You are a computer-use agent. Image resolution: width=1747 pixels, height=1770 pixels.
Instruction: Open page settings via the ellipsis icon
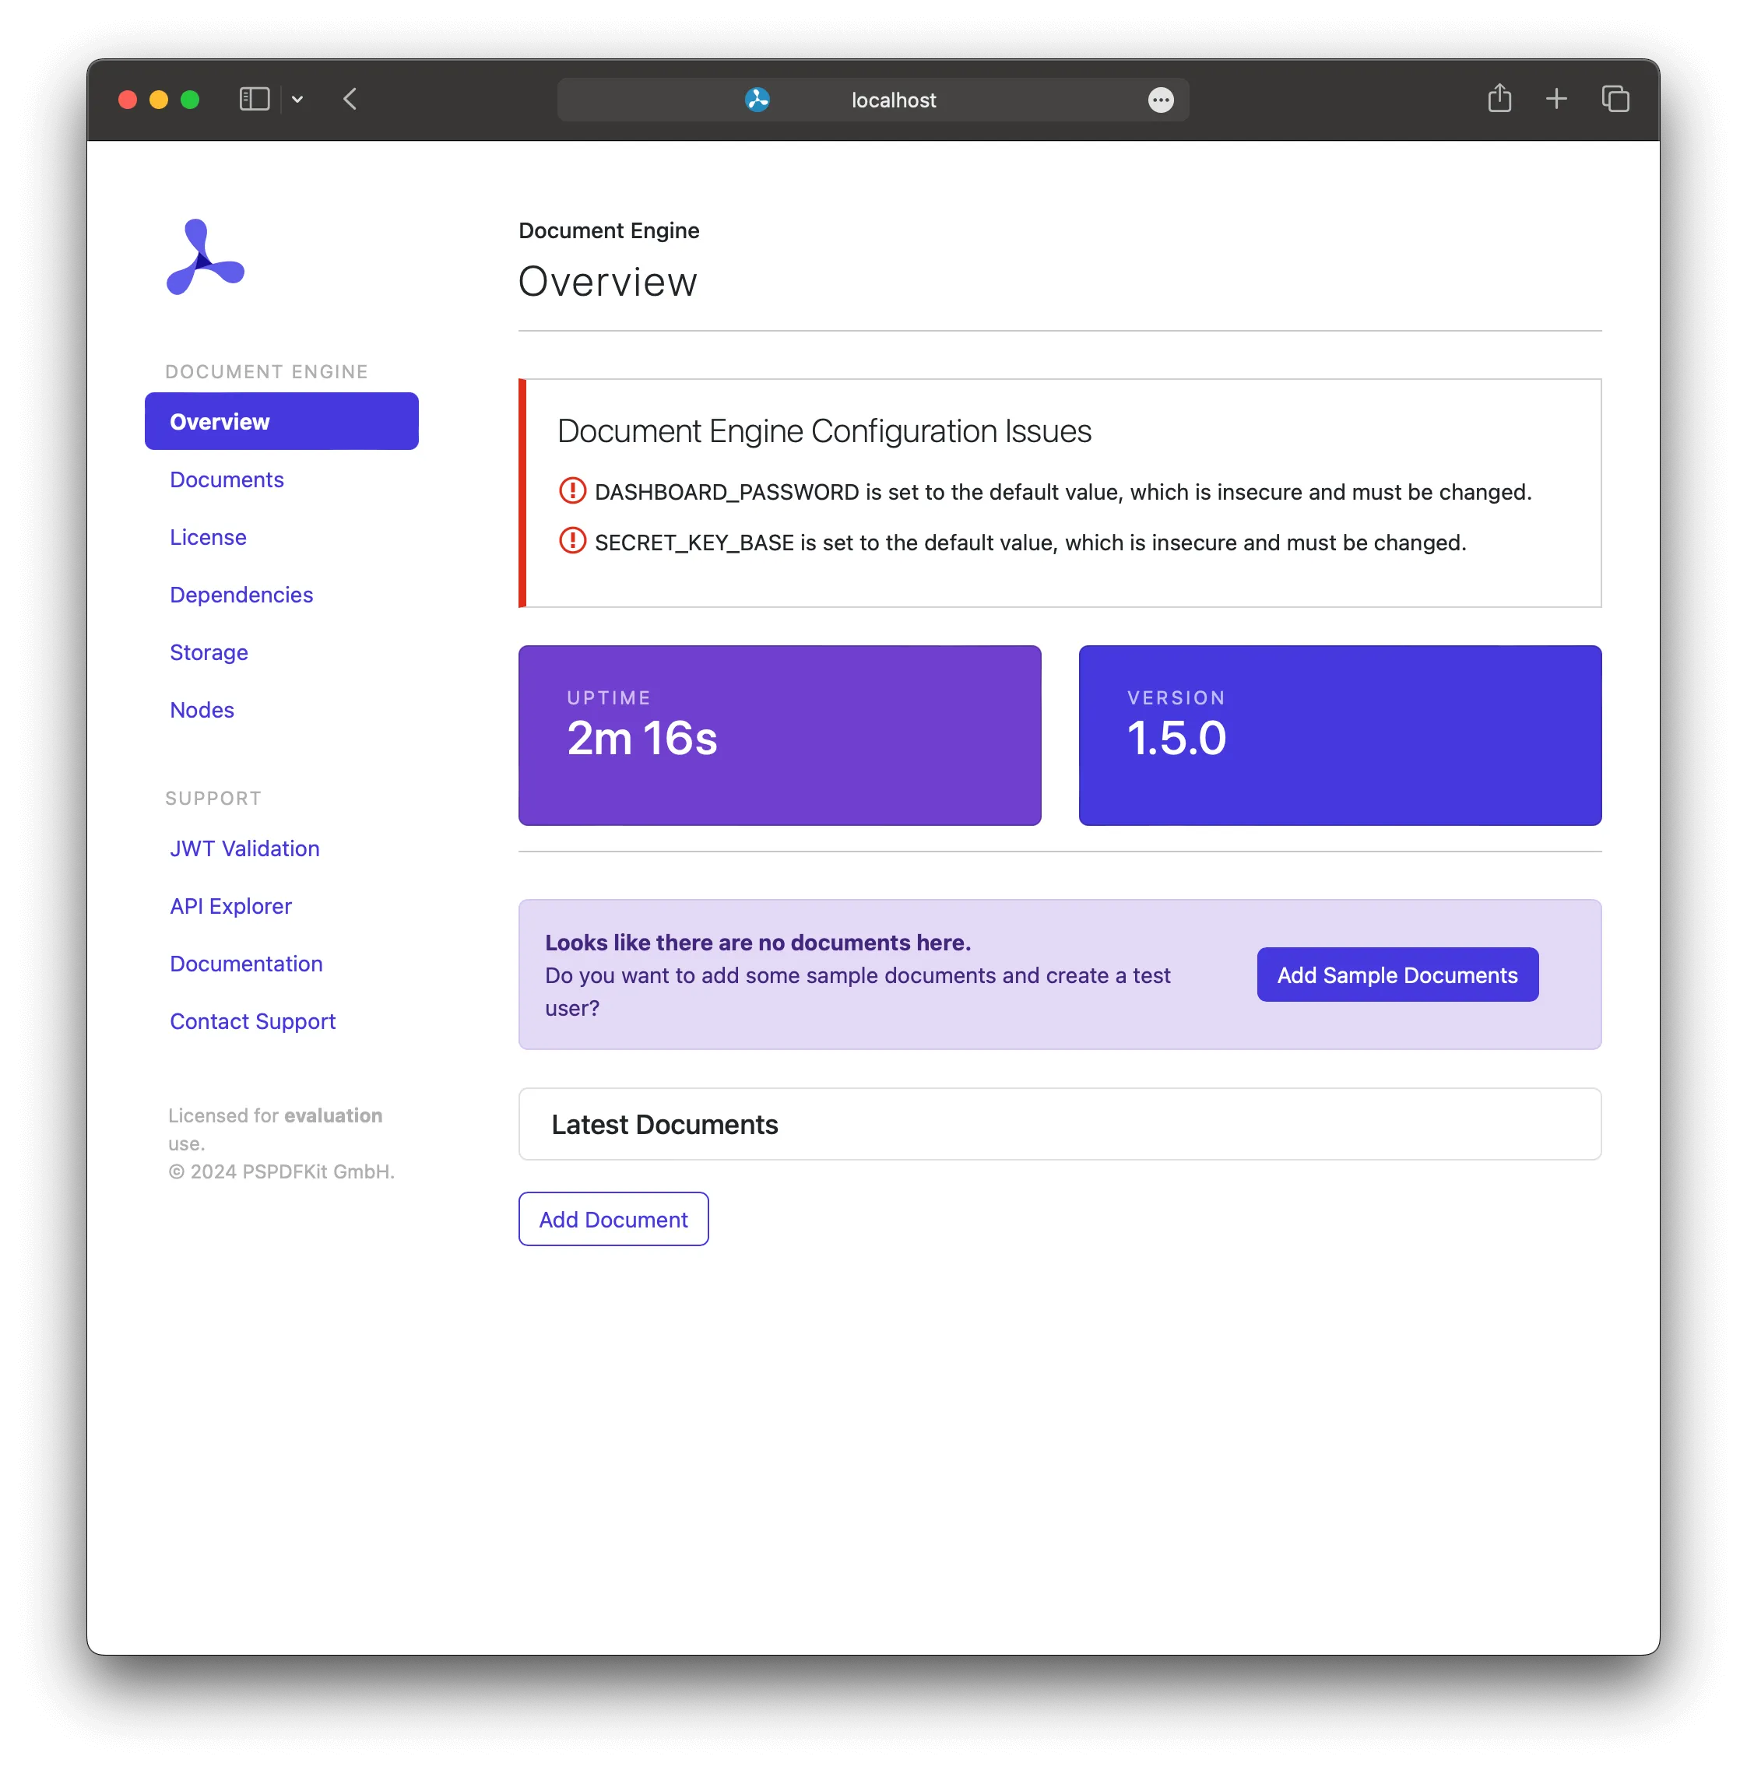(1159, 100)
